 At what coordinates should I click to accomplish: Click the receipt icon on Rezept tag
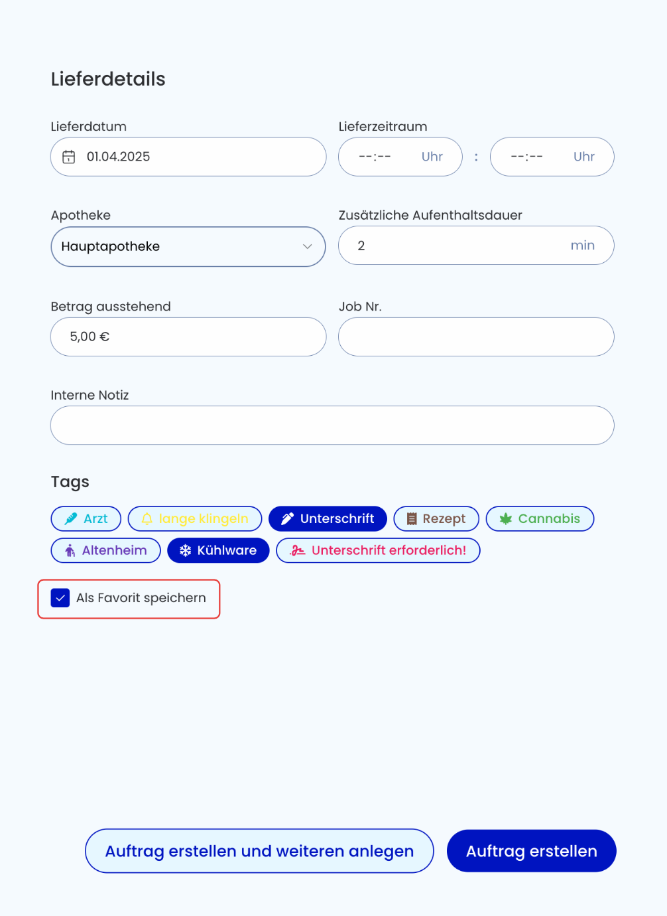point(412,519)
